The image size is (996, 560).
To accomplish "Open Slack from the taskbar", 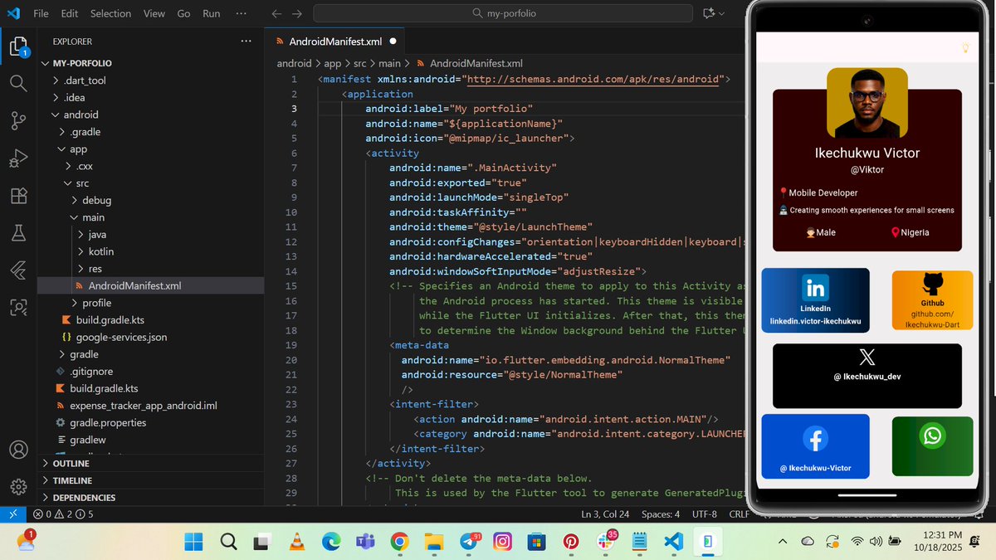I will pyautogui.click(x=606, y=542).
